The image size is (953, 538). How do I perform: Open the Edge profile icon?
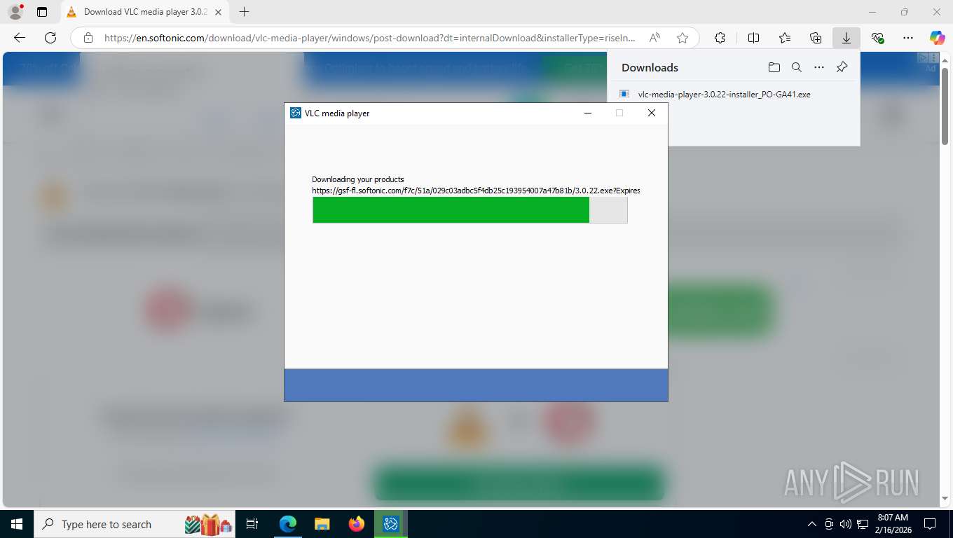[x=15, y=12]
